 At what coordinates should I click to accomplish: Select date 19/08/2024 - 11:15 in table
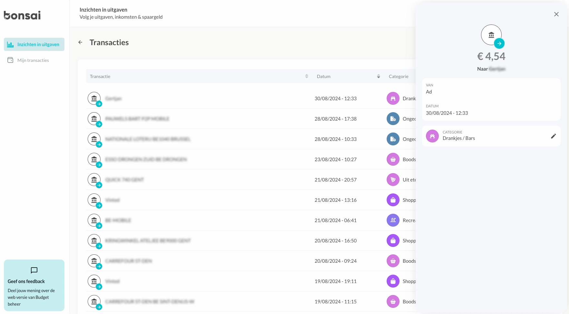pyautogui.click(x=335, y=302)
